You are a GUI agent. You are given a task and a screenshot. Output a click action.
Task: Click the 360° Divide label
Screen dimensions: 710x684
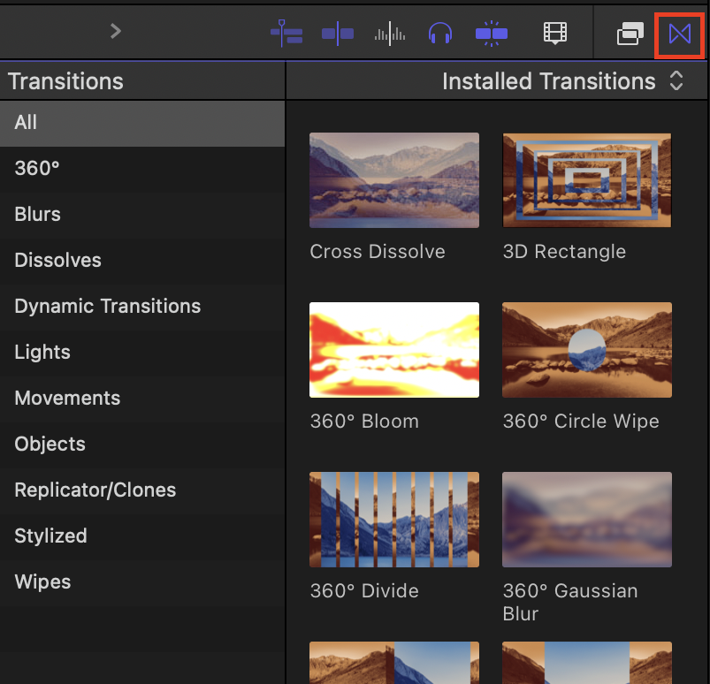(364, 591)
